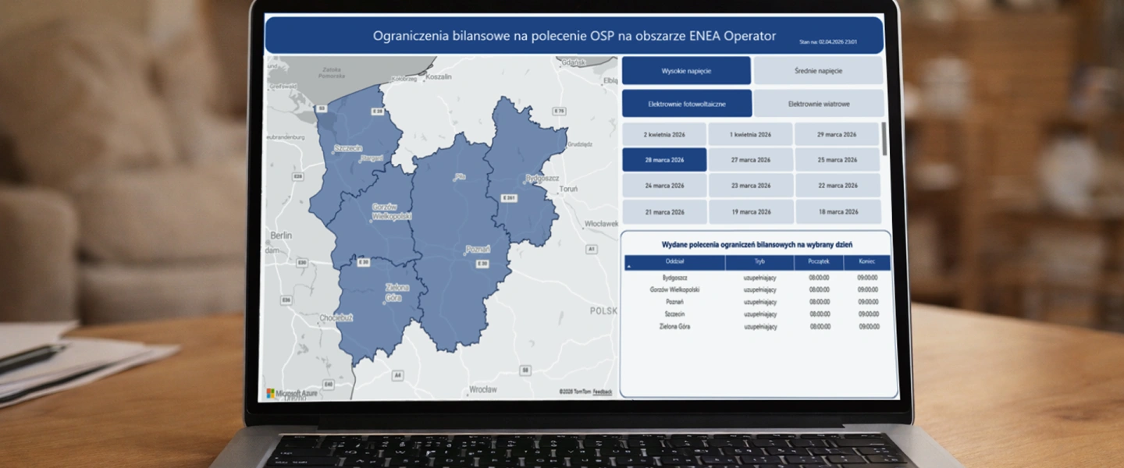Choose date 1 kwietnia 2026
This screenshot has height=468, width=1124.
coord(750,134)
